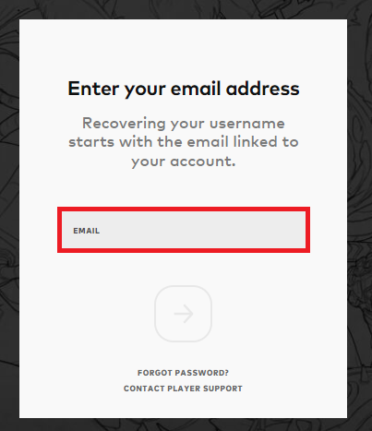Click the "Recovering your username" description text
372x431 pixels.
click(x=184, y=142)
